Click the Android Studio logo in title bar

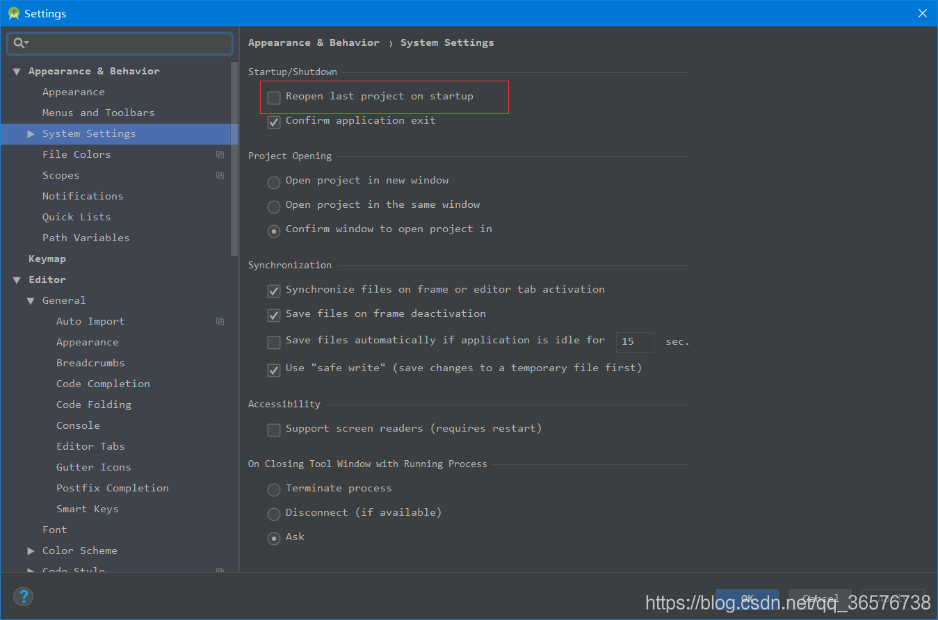click(13, 13)
